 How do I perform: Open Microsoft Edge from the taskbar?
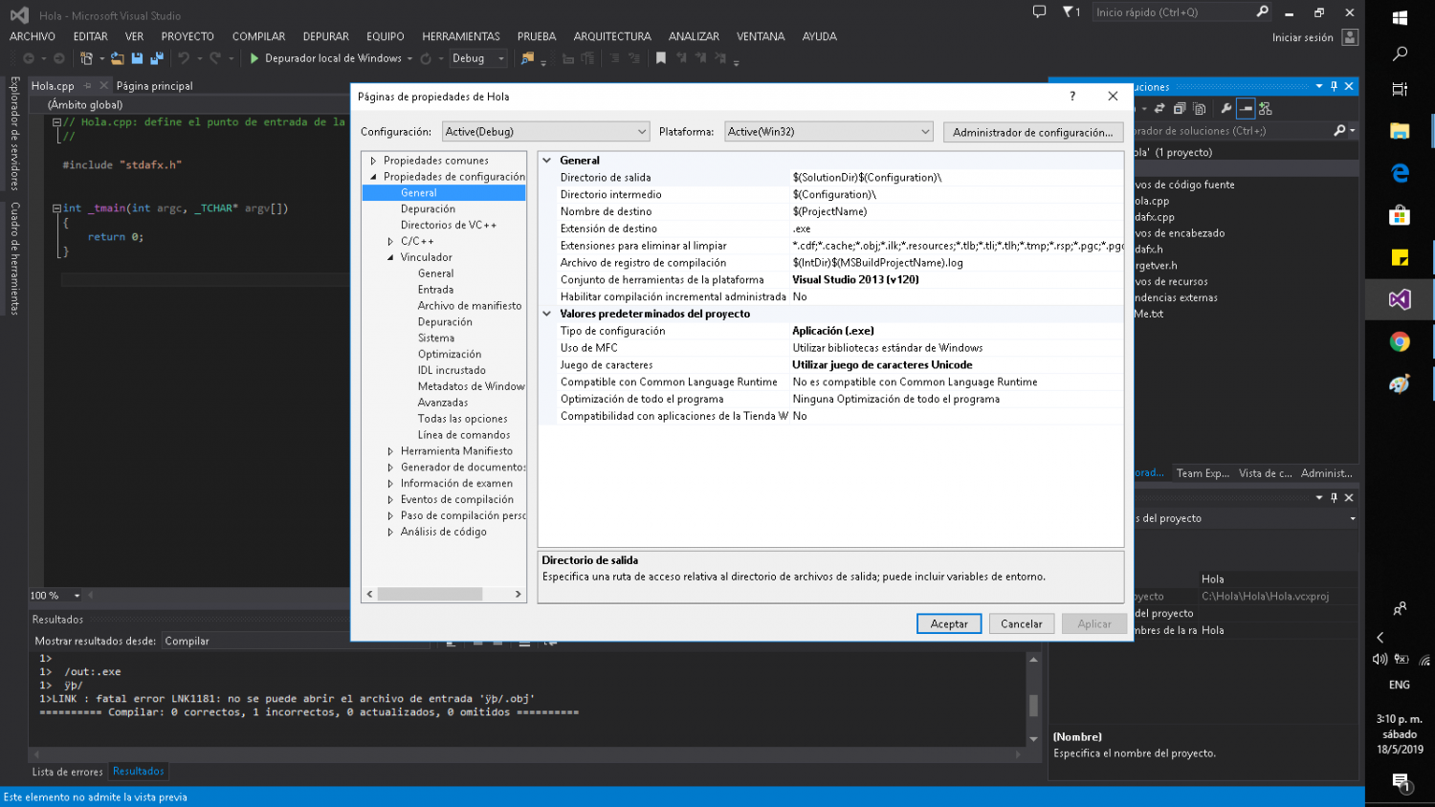(x=1400, y=173)
